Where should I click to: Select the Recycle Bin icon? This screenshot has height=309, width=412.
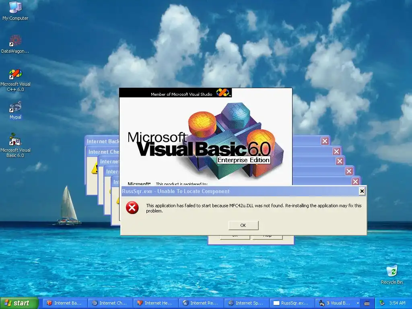(392, 275)
